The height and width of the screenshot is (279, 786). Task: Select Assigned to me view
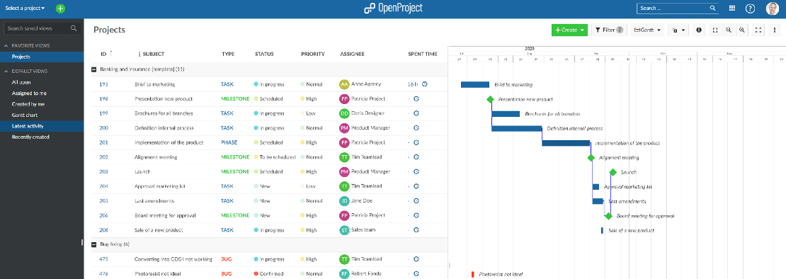(29, 93)
